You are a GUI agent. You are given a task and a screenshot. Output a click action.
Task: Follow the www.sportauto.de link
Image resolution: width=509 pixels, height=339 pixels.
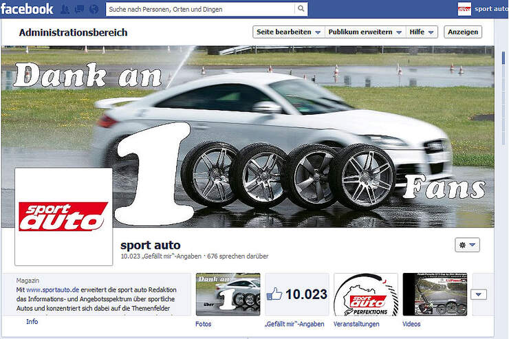point(52,289)
